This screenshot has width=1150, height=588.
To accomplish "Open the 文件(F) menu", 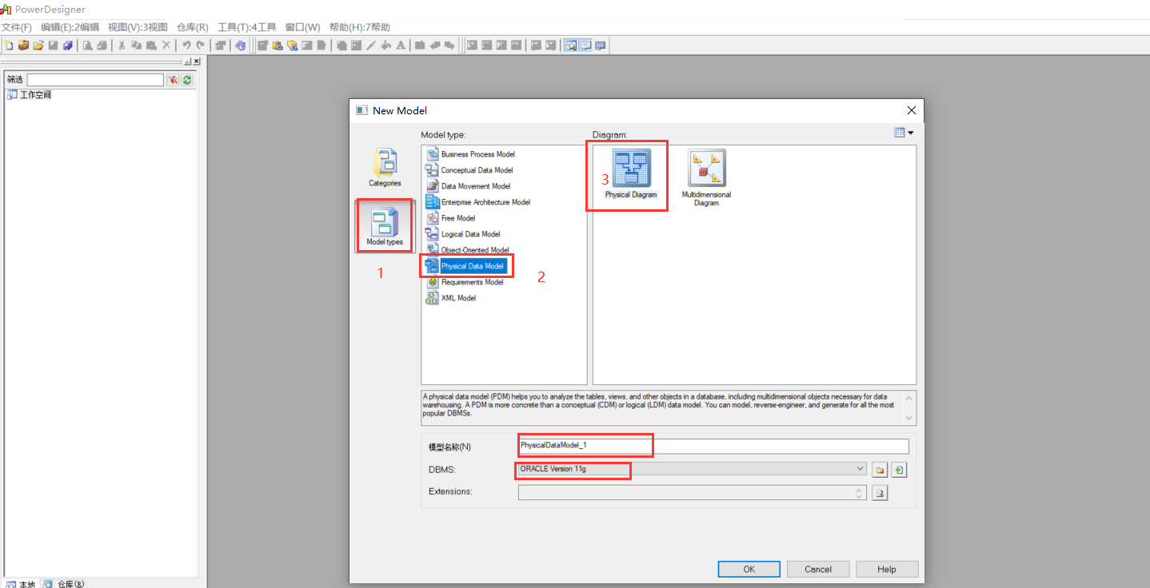I will click(17, 27).
